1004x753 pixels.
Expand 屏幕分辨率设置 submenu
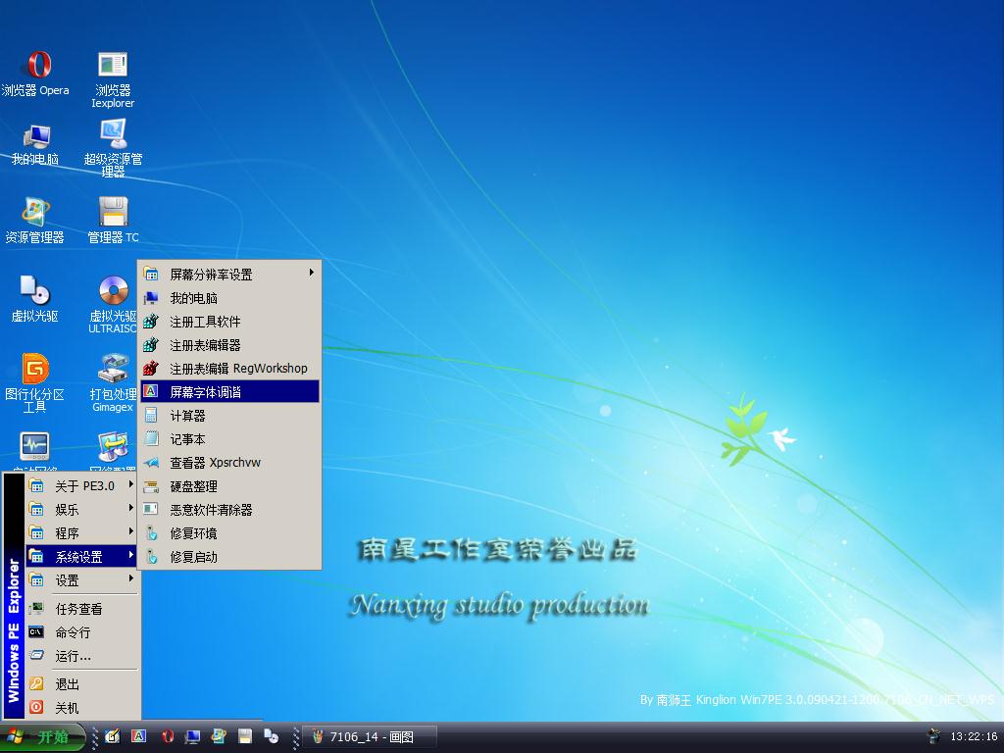pyautogui.click(x=229, y=275)
